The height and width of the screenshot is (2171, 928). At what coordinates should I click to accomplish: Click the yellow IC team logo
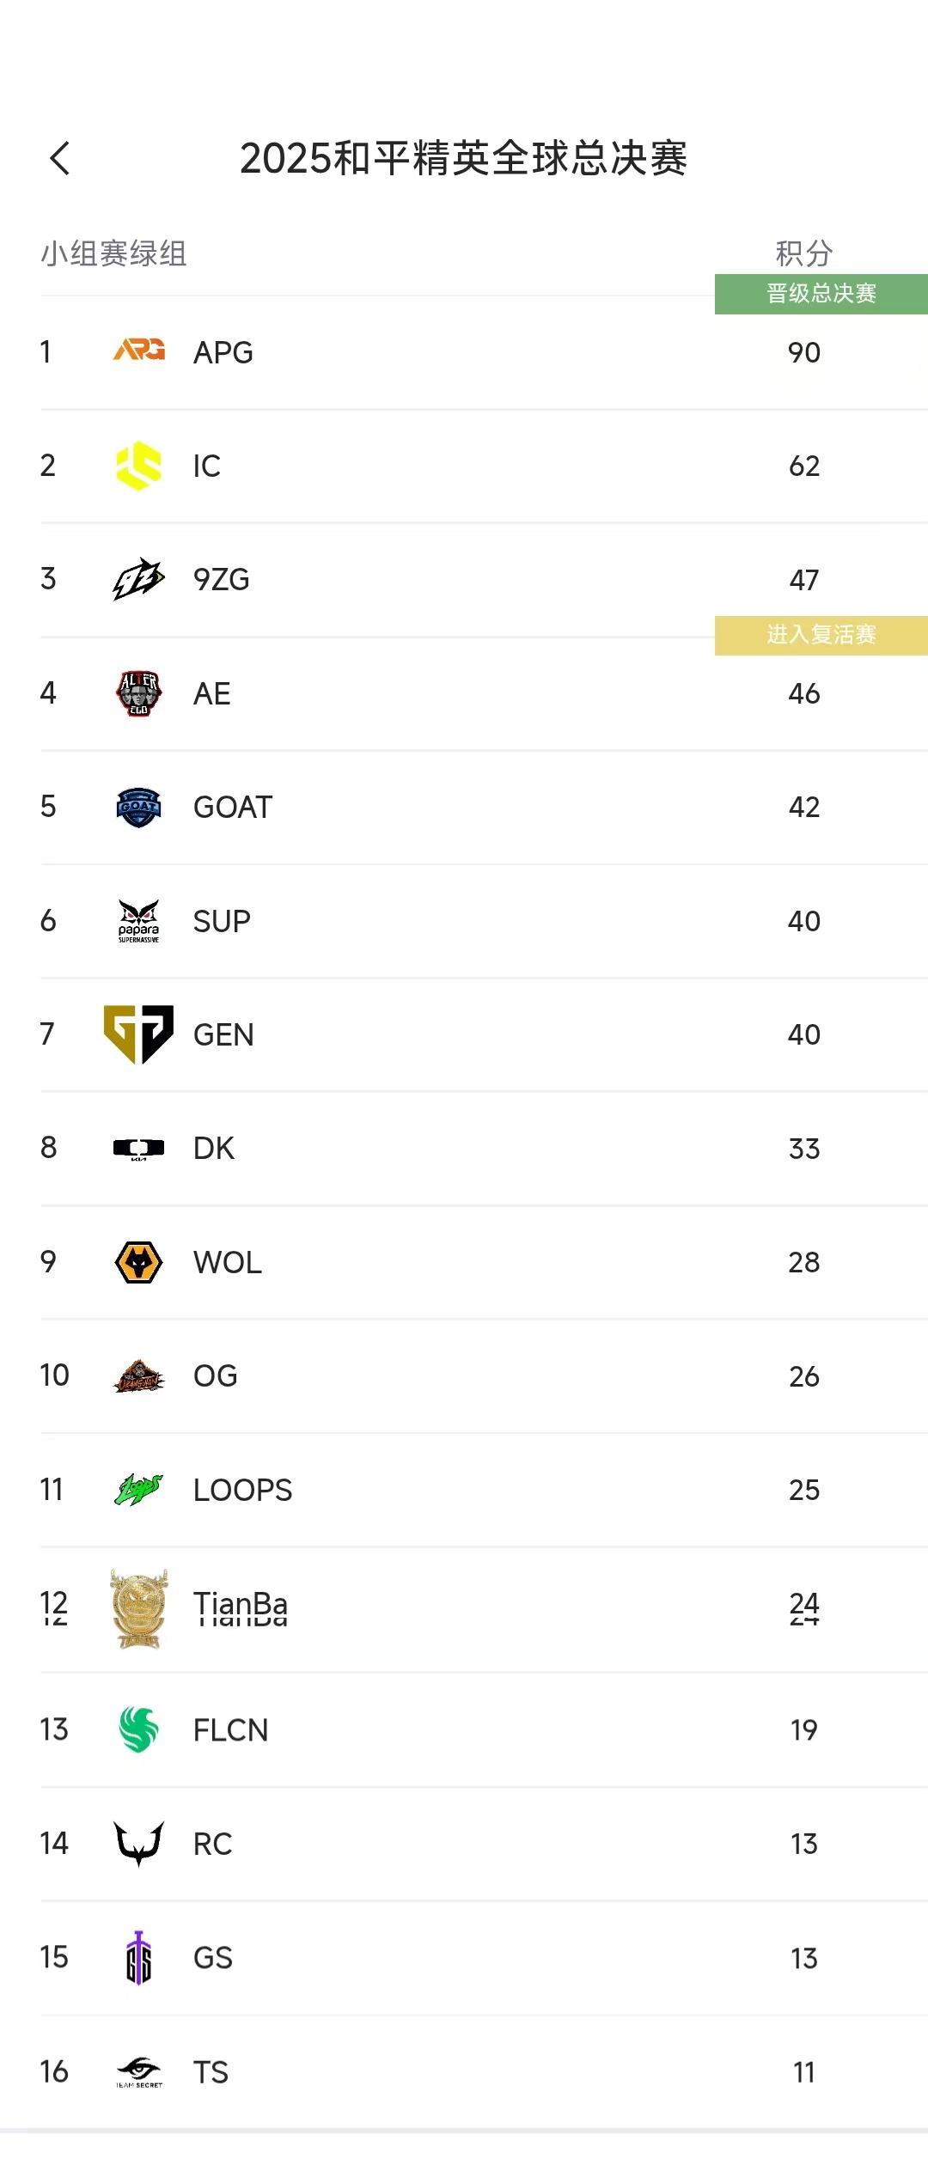[x=138, y=466]
